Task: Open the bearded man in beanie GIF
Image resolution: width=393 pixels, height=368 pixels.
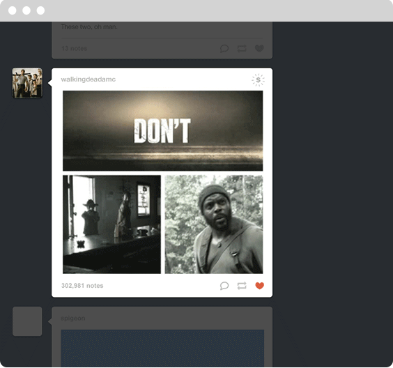Action: tap(214, 224)
